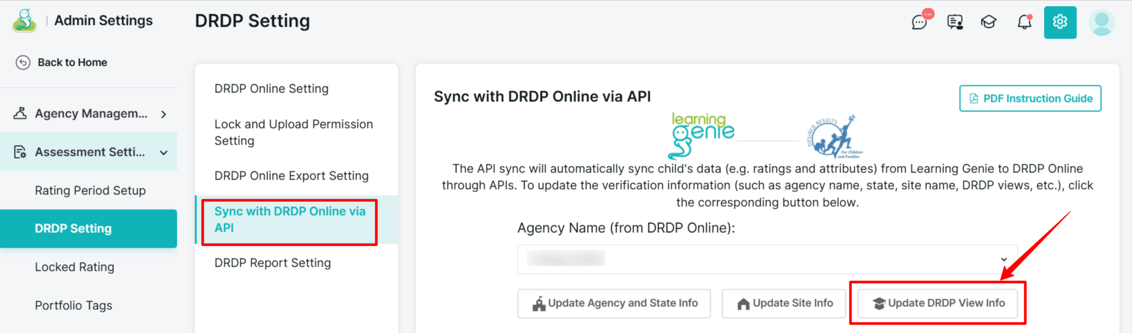1132x333 pixels.
Task: Click Update Agency and State Info
Action: pyautogui.click(x=614, y=303)
